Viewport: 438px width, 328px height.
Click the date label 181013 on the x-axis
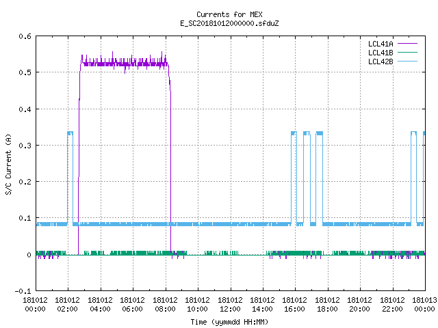424,300
